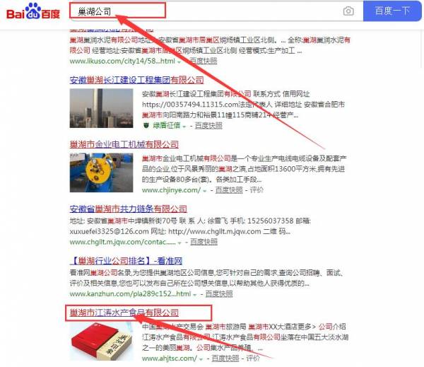This screenshot has width=424, height=367.
Task: Click the green shield 绿盾征信 icon
Action: click(x=146, y=126)
